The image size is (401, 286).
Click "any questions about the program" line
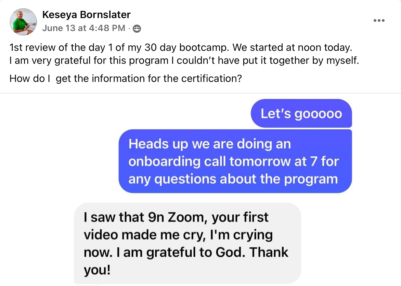click(x=233, y=179)
